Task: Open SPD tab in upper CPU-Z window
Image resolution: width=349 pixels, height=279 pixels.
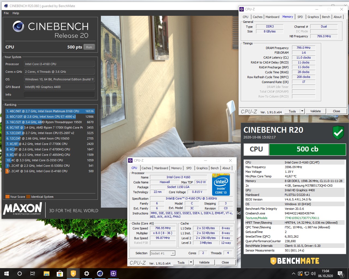Action: pos(300,17)
